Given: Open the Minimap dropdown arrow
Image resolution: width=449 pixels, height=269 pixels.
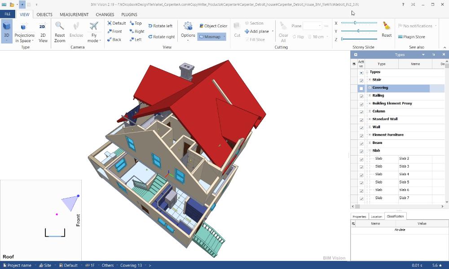Looking at the screenshot, I should pos(224,37).
